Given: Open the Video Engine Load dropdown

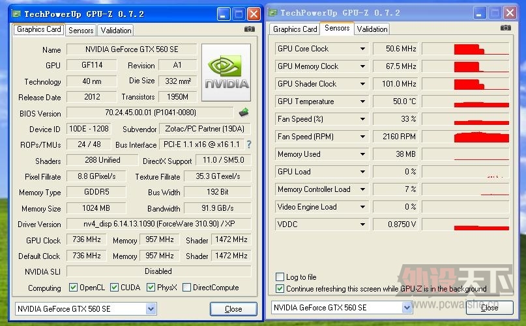Looking at the screenshot, I should click(x=362, y=207).
